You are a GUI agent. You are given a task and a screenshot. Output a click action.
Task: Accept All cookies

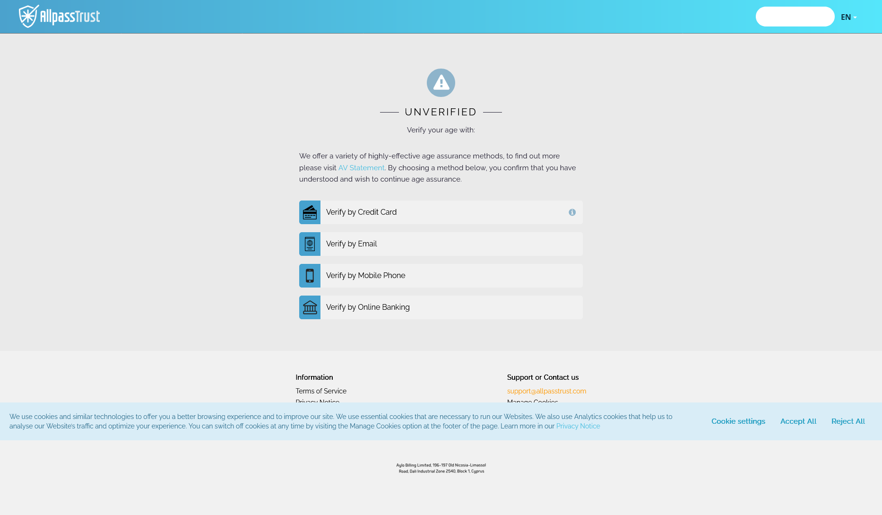(798, 421)
